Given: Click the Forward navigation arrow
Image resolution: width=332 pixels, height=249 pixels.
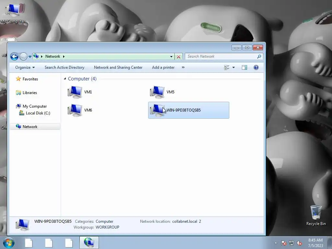Looking at the screenshot, I should click(x=23, y=56).
